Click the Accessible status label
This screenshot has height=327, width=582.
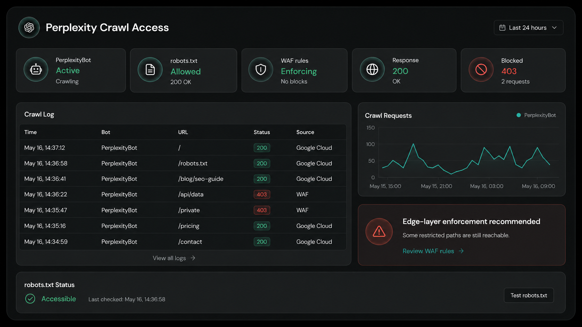[58, 299]
